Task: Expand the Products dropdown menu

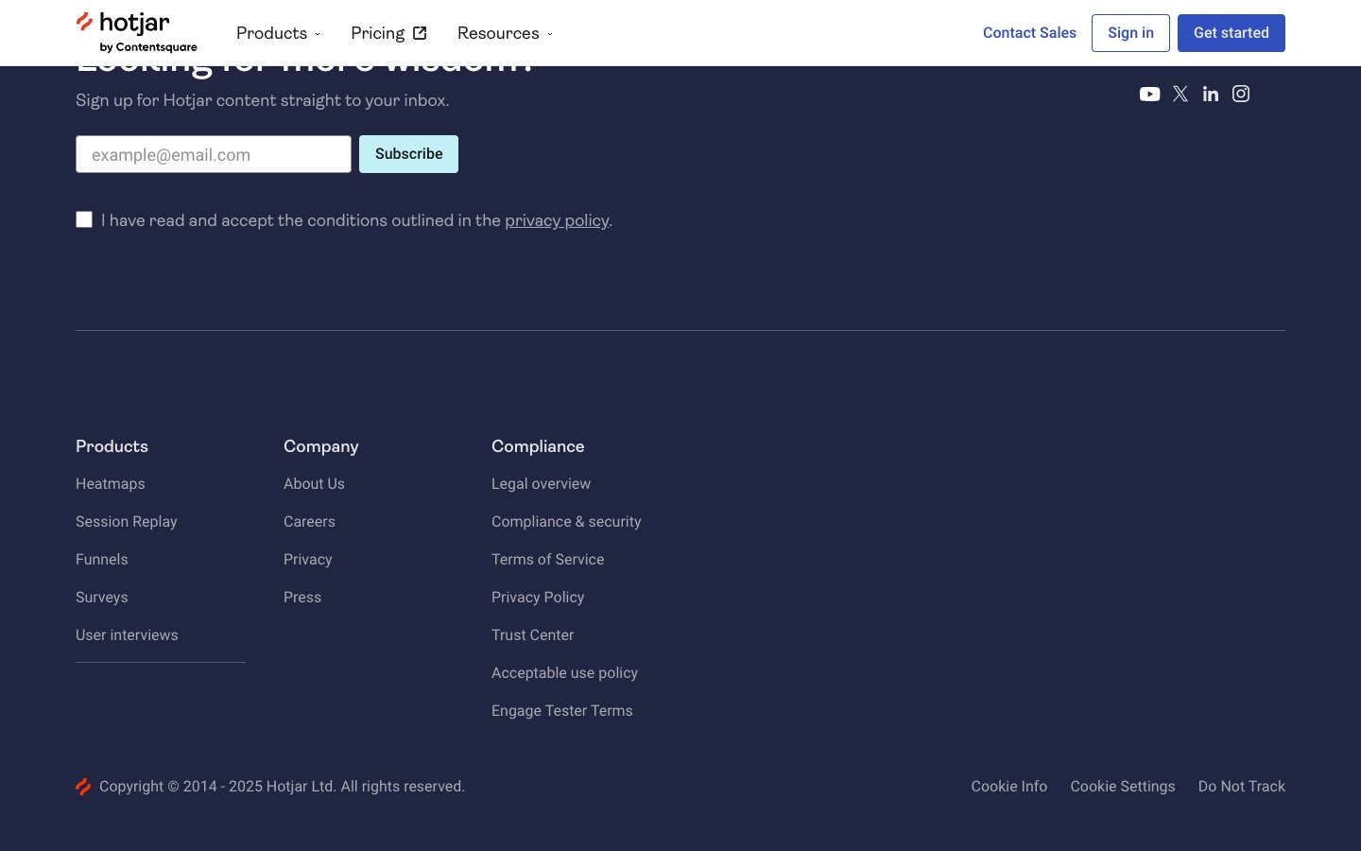Action: 277,33
